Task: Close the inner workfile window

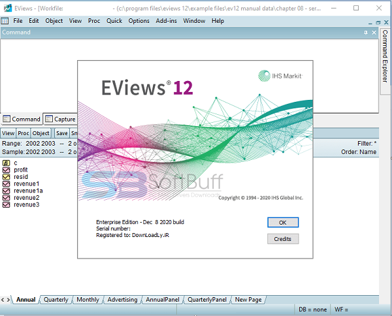Action: pyautogui.click(x=386, y=22)
